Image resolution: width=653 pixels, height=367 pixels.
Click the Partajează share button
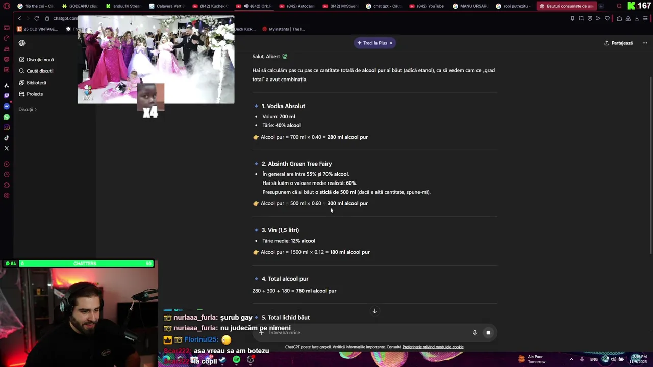click(618, 43)
